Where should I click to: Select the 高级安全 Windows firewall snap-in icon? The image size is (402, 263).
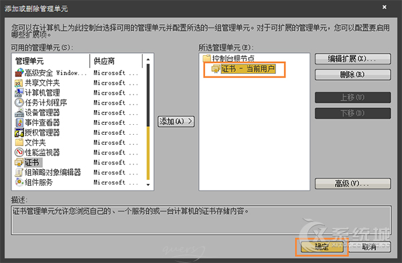click(x=19, y=73)
